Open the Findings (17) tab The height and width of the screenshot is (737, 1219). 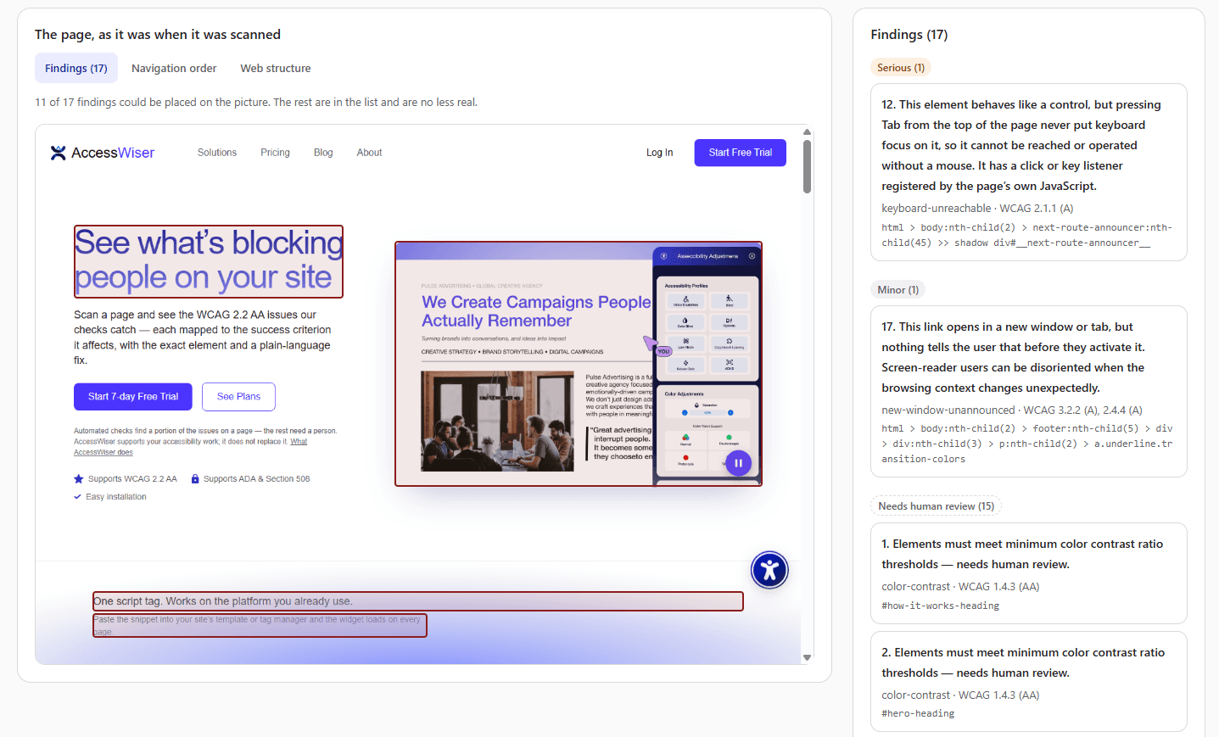[x=76, y=69]
